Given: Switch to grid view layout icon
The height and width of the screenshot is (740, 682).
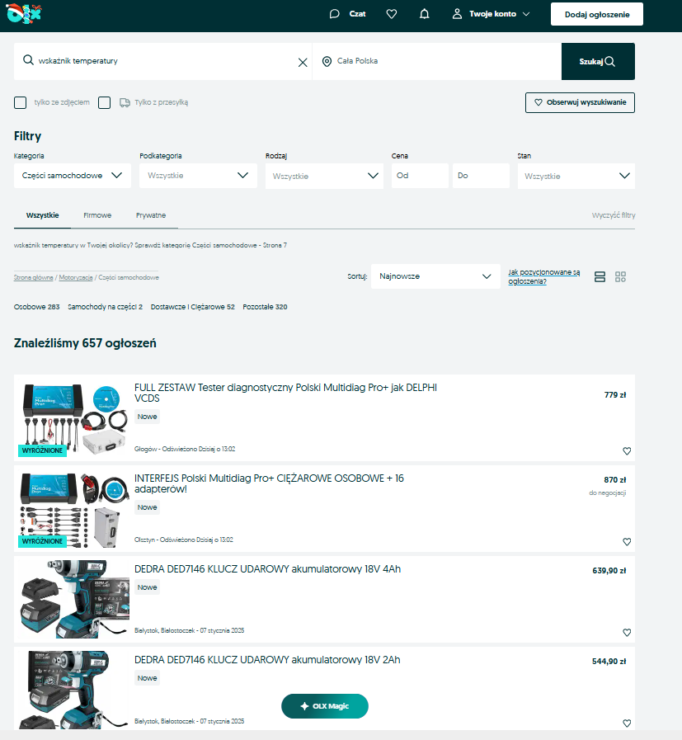Looking at the screenshot, I should coord(621,276).
